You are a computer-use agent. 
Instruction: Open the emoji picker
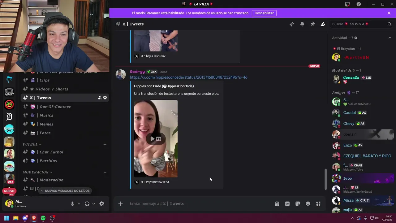pos(308,203)
